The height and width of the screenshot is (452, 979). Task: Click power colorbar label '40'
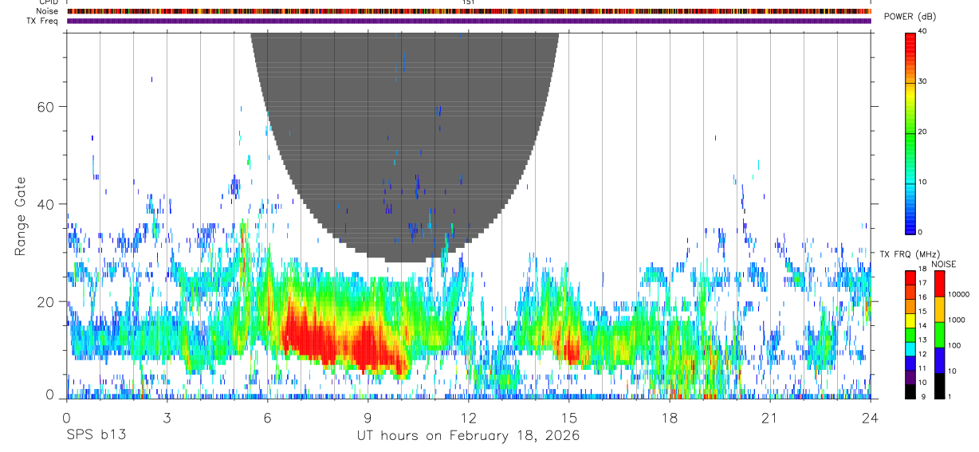click(x=922, y=31)
